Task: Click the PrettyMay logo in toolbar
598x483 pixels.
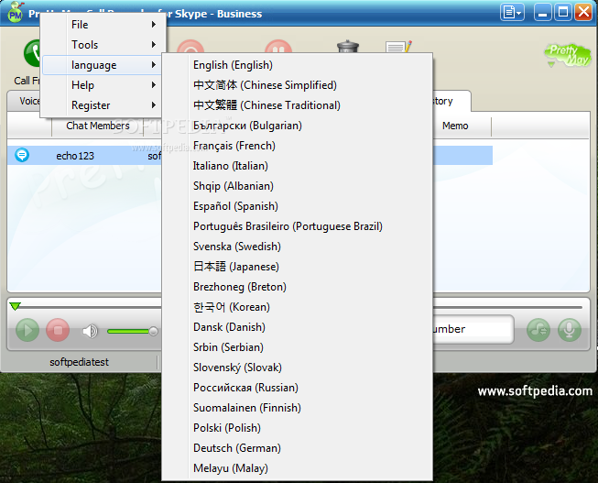Action: tap(568, 55)
